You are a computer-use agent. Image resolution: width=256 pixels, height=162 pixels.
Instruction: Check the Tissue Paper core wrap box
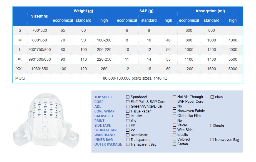(x=128, y=111)
